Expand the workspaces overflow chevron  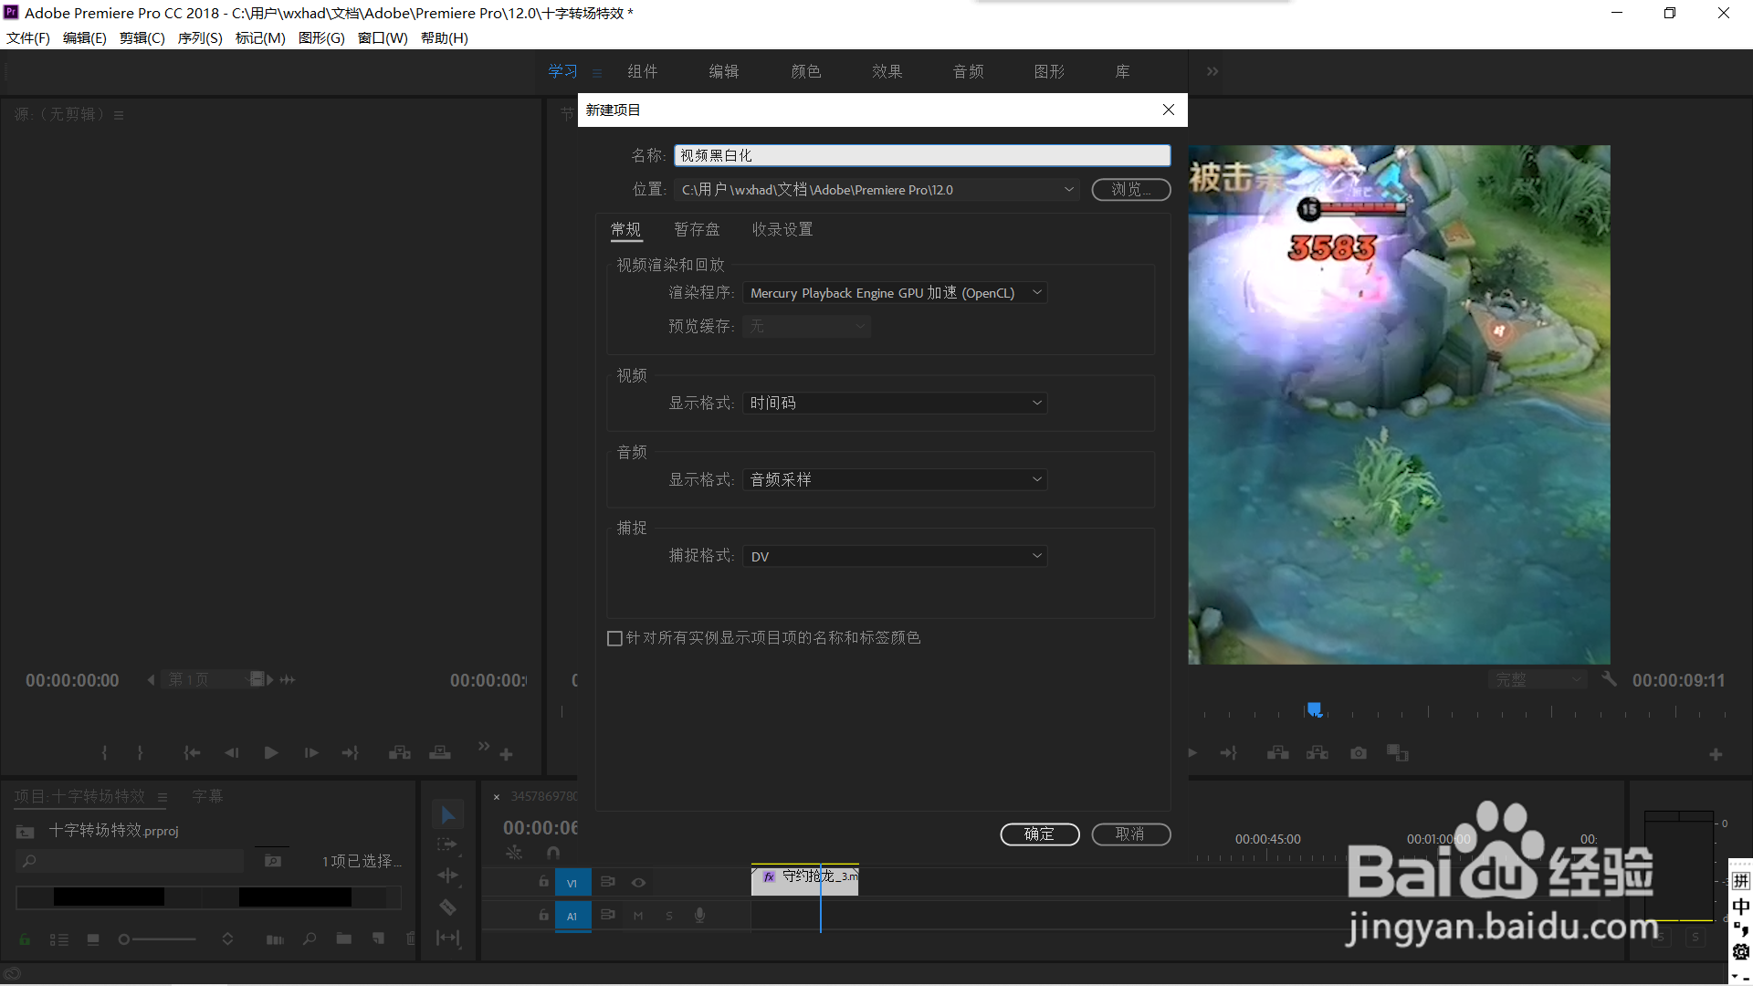click(x=1212, y=71)
